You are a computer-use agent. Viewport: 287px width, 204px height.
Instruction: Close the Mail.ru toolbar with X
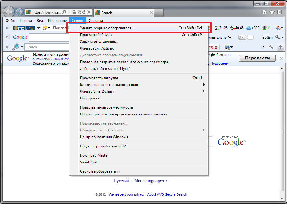point(7,28)
